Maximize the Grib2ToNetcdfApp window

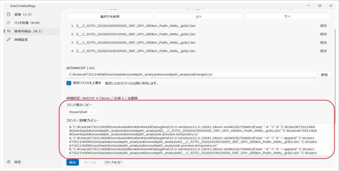pos(320,6)
